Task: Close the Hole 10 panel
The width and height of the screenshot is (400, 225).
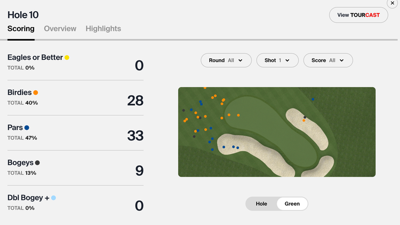Action: pos(391,3)
